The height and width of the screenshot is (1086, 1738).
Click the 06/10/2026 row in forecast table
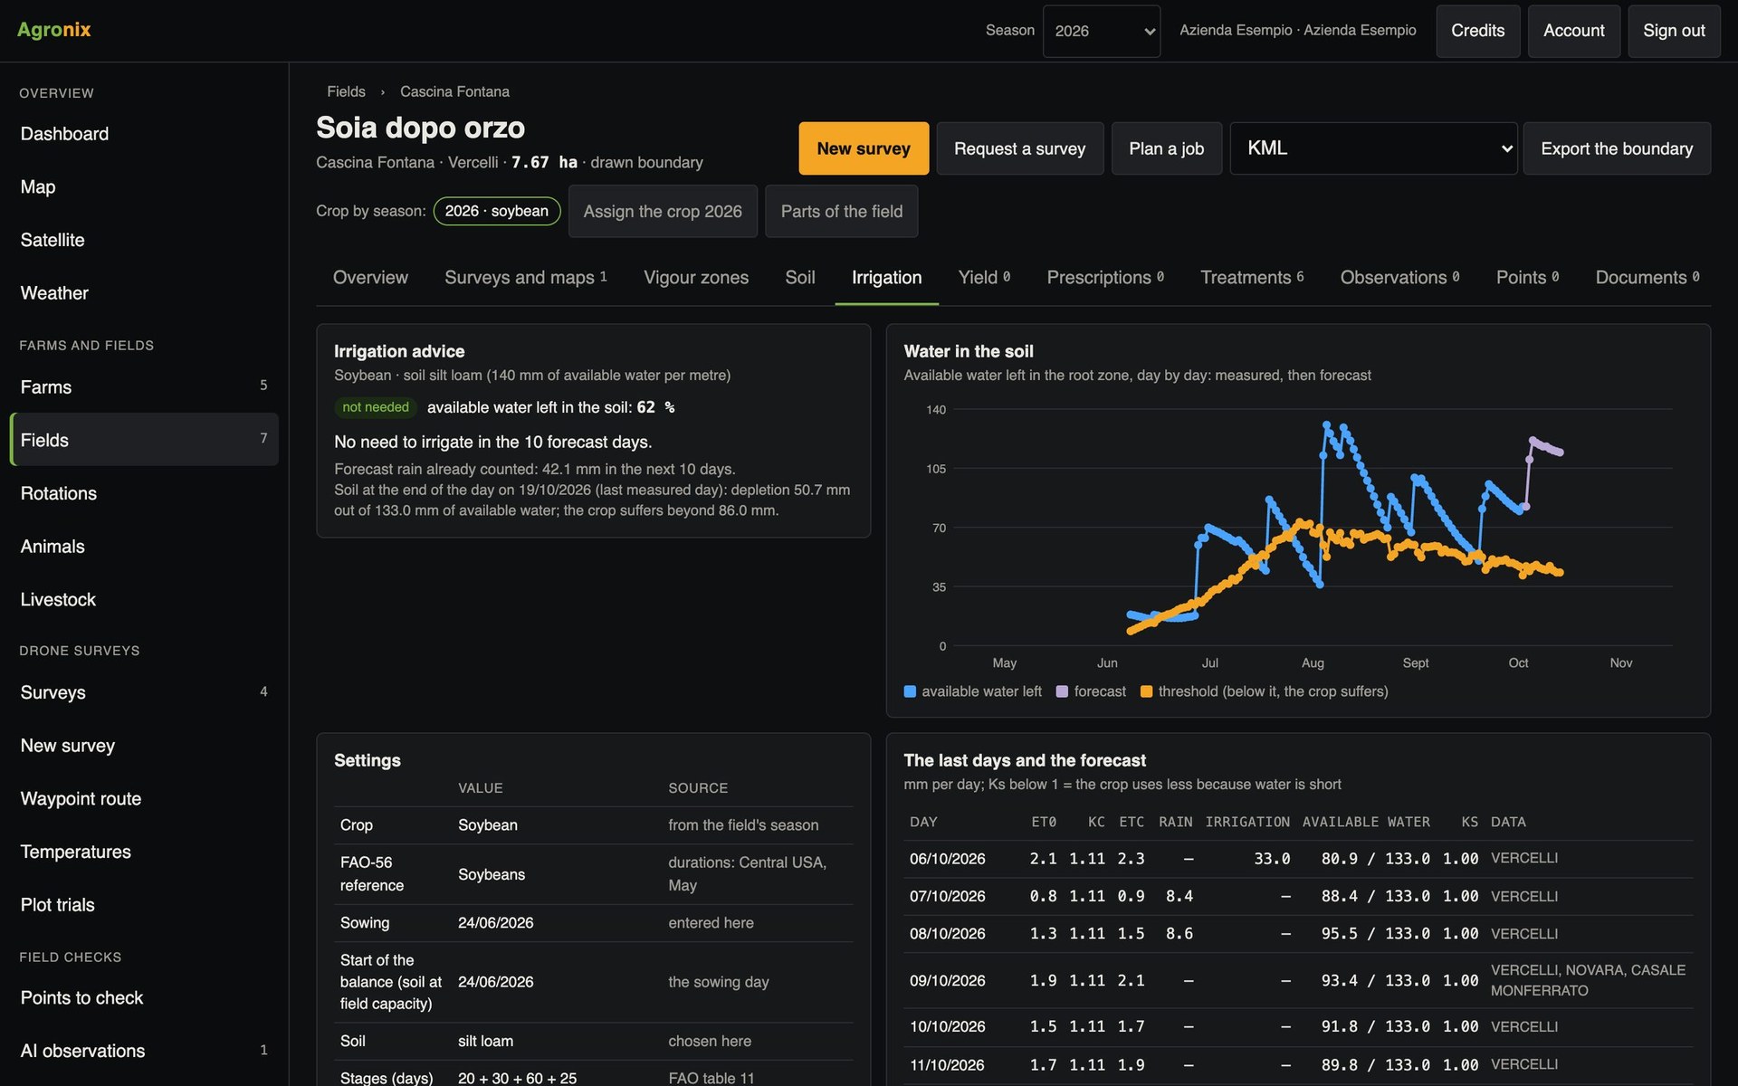coord(1298,859)
